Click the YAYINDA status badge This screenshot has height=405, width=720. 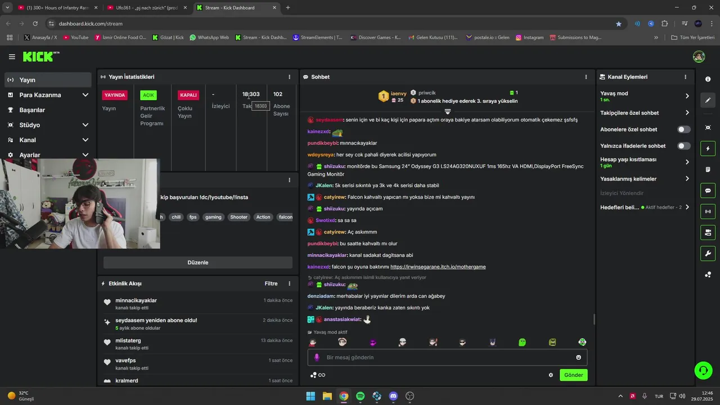coord(115,95)
